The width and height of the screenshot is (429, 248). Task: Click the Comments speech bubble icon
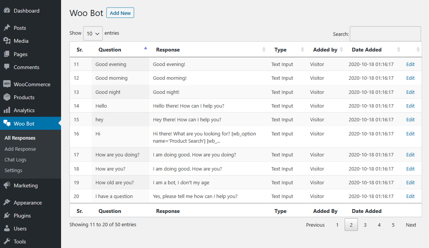[7, 67]
